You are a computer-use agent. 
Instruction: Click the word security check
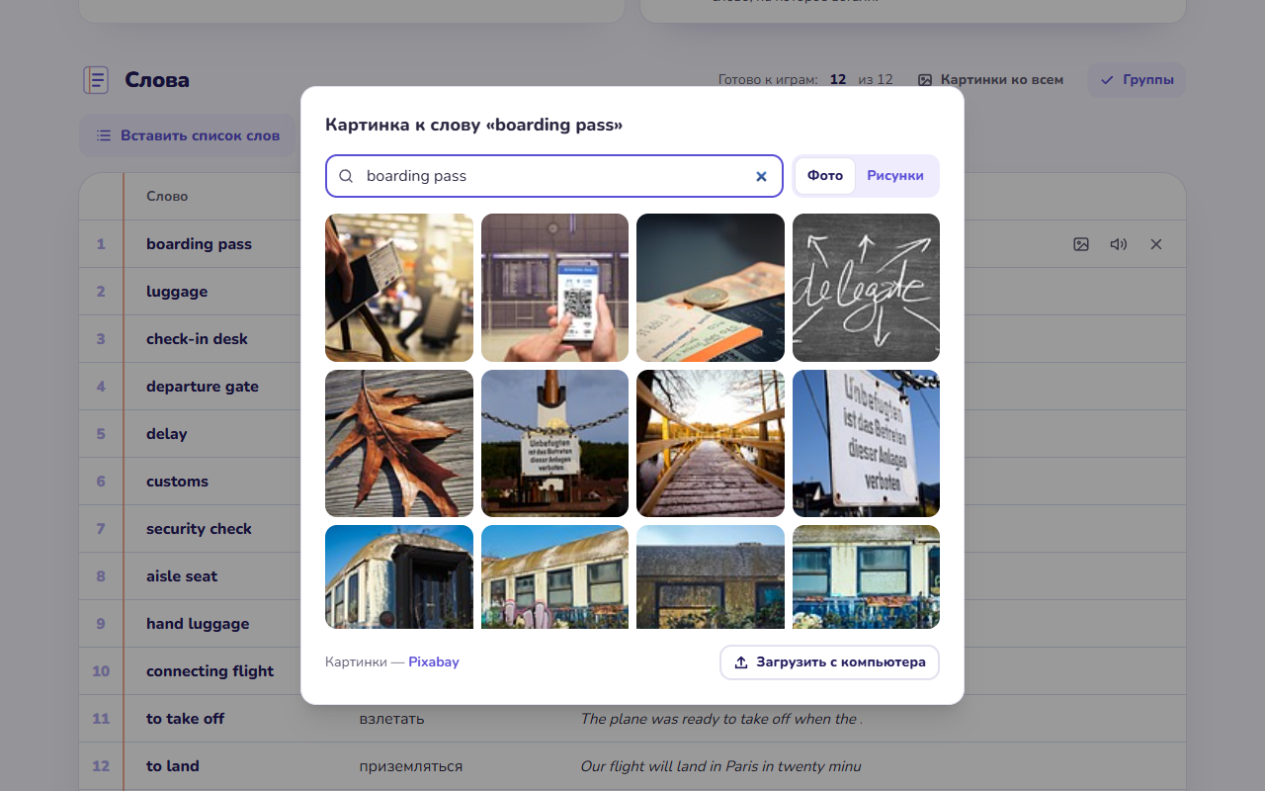pos(199,529)
